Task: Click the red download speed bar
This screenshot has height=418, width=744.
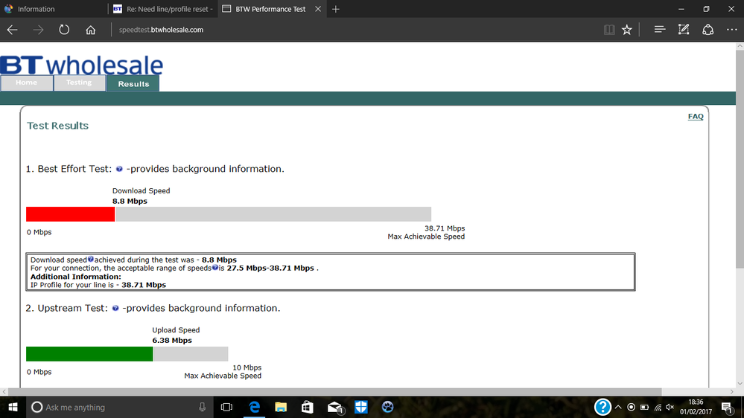Action: point(70,214)
